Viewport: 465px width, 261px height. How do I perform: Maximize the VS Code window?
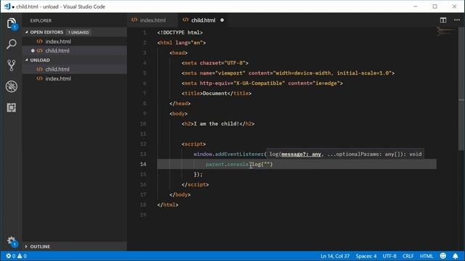click(x=434, y=7)
